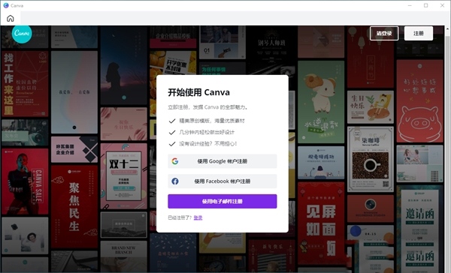
Task: Click the 几分钟内轻松做出好设计 line
Action: click(207, 132)
